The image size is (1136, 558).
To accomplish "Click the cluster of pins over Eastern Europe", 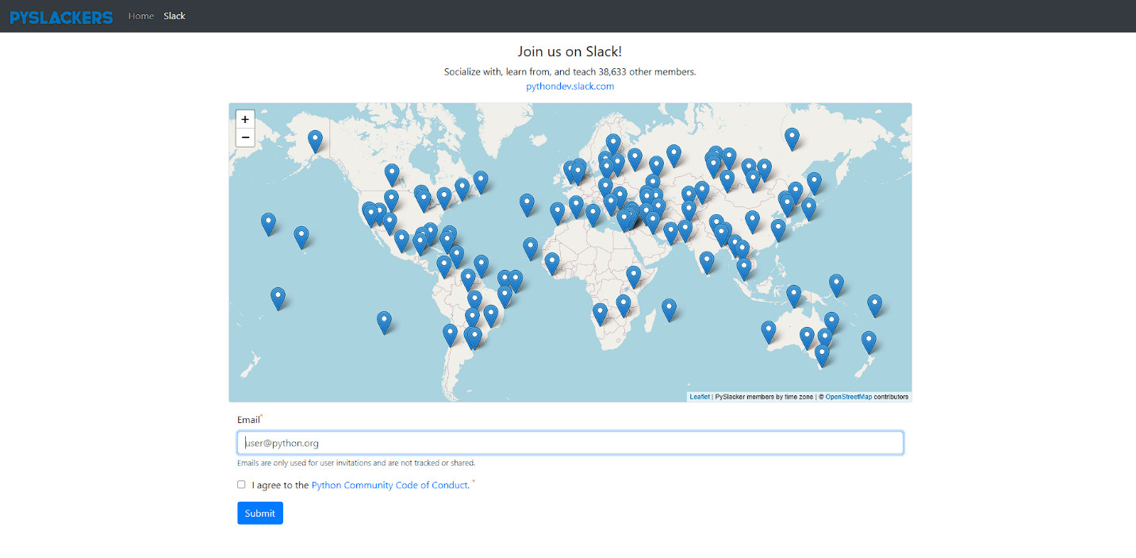I will (x=627, y=214).
